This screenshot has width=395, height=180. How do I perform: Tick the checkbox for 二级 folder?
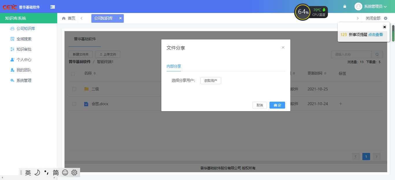[74, 89]
